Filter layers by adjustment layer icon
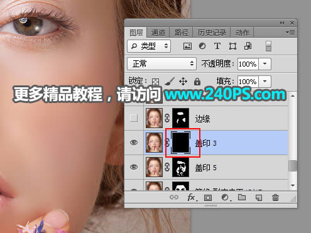The image size is (311, 233). point(202,46)
